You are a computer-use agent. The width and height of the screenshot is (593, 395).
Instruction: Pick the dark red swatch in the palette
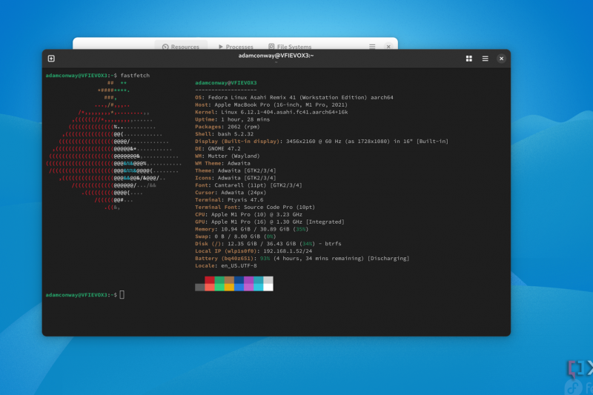[x=210, y=279]
